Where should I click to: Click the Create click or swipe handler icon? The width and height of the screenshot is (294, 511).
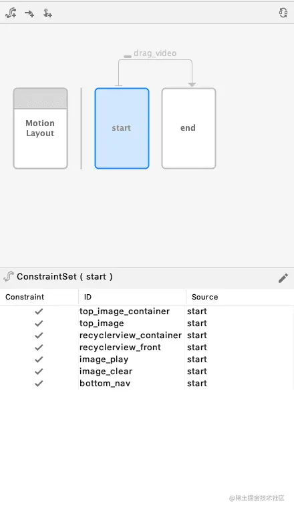click(x=47, y=13)
